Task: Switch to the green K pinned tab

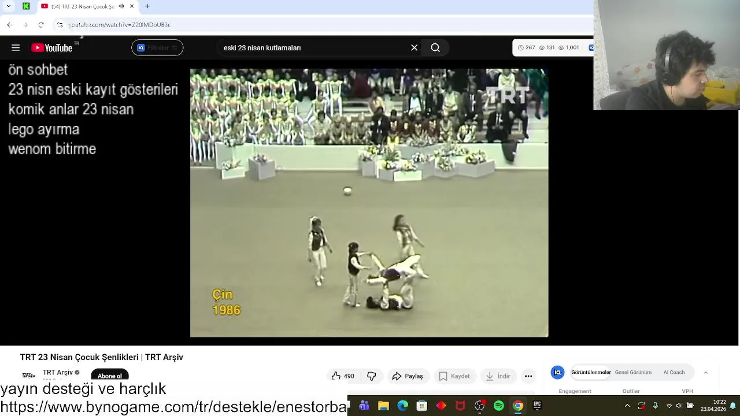Action: click(x=26, y=6)
